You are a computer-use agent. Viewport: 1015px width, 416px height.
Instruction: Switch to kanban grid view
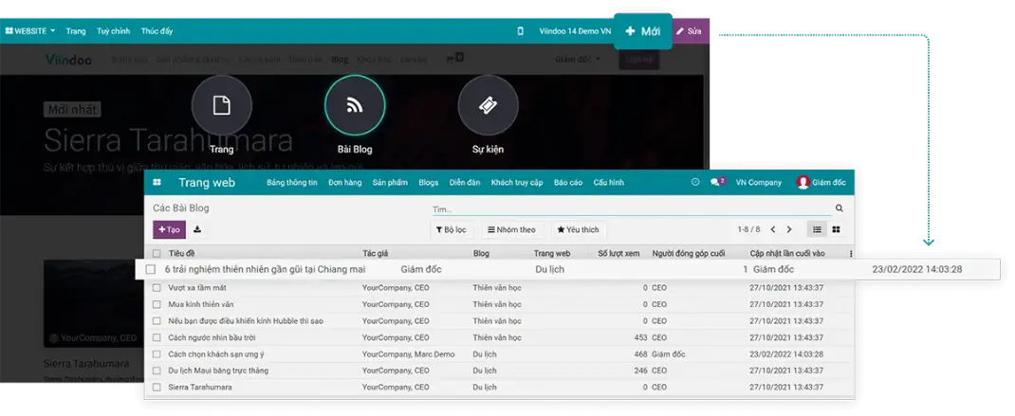tap(836, 229)
